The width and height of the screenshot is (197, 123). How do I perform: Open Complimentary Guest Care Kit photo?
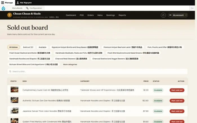[x=14, y=90]
